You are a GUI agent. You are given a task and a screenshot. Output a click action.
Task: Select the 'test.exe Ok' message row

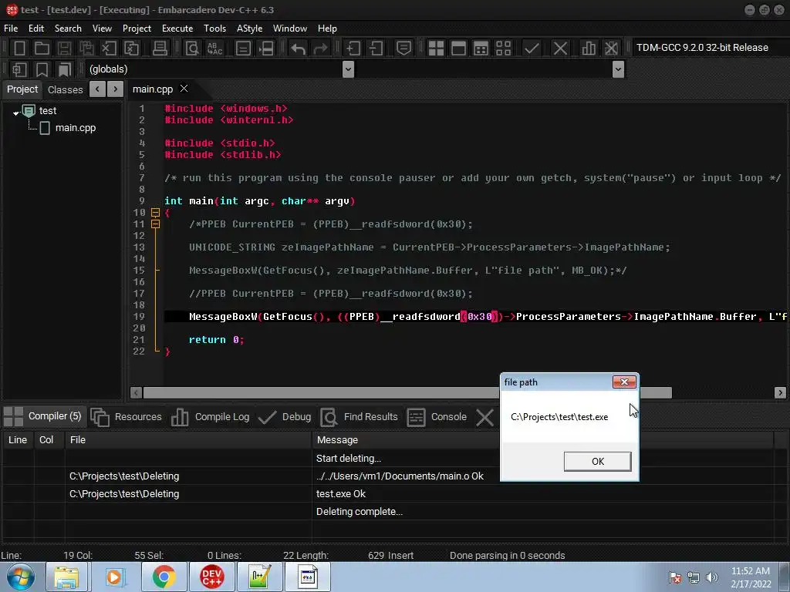click(388, 494)
